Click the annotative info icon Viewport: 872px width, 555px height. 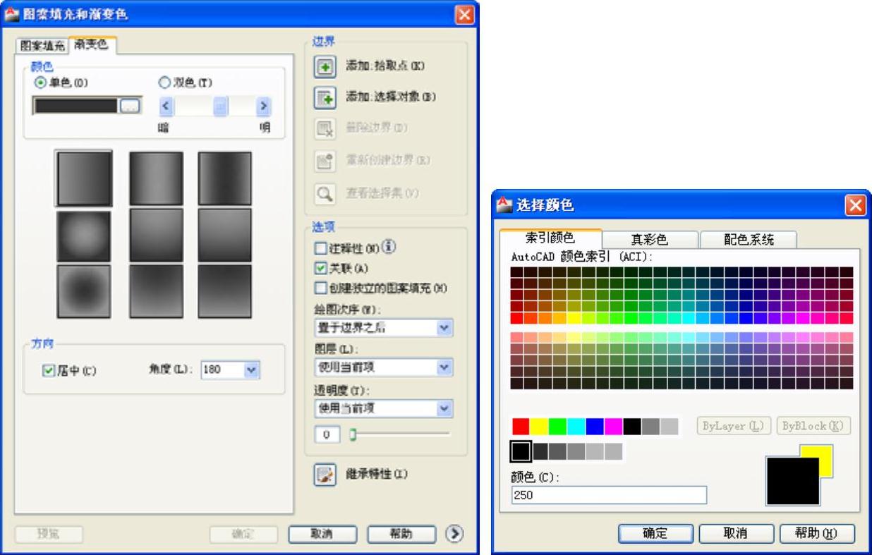tap(389, 247)
